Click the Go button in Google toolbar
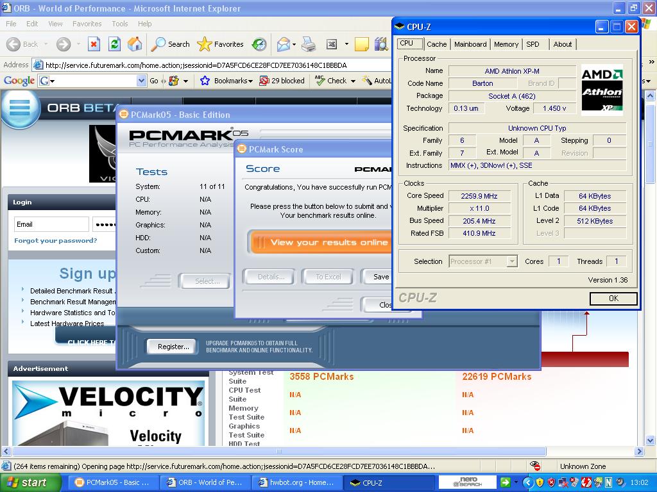Screen dimensions: 657x492 pos(154,81)
